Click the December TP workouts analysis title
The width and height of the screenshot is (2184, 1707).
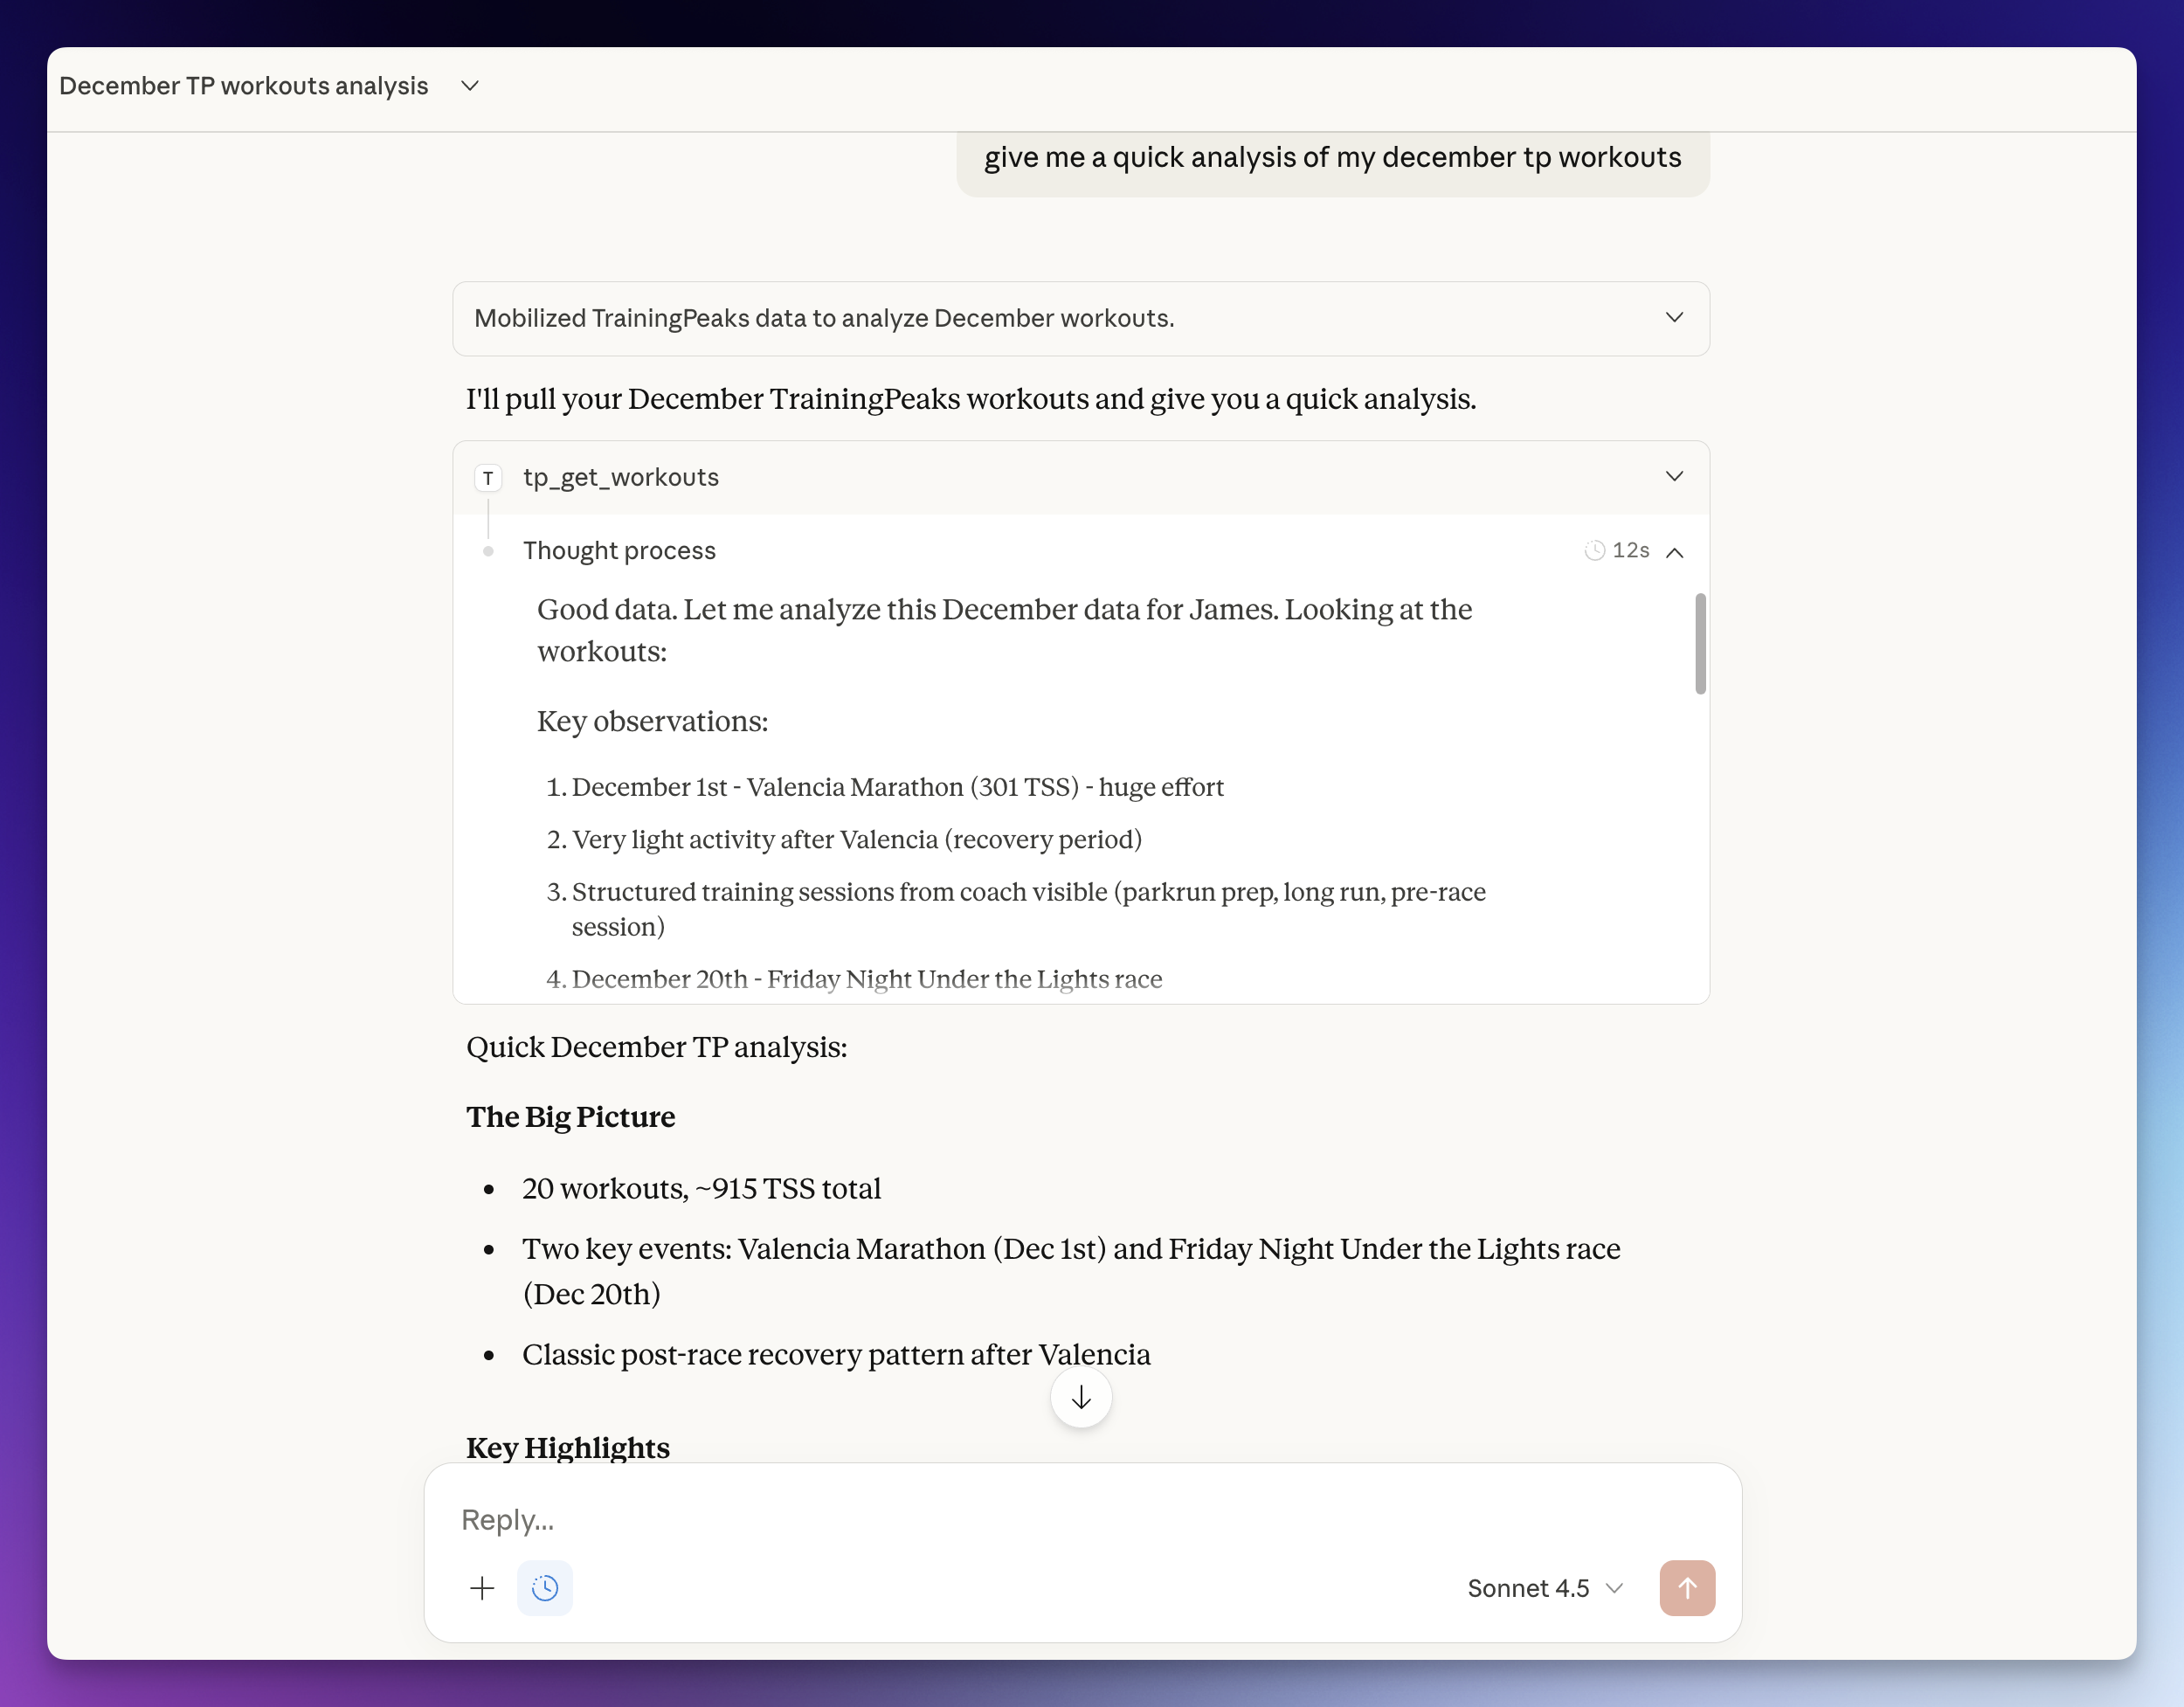pos(243,86)
